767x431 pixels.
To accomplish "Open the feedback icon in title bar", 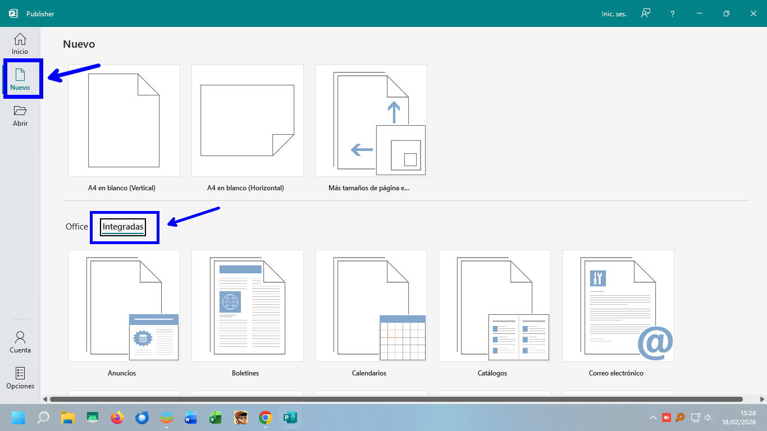I will pyautogui.click(x=646, y=13).
